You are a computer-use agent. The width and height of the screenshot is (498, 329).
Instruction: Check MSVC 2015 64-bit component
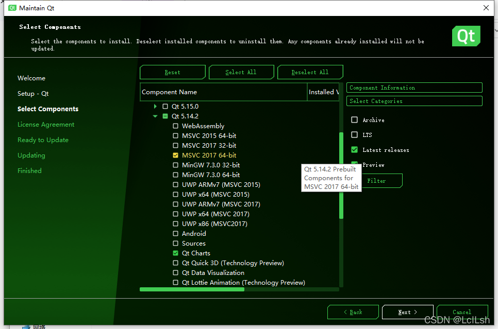point(175,136)
